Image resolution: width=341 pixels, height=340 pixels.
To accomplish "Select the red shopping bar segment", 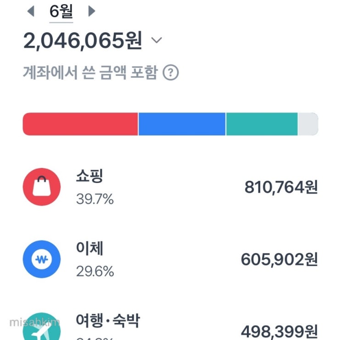I will click(x=80, y=124).
